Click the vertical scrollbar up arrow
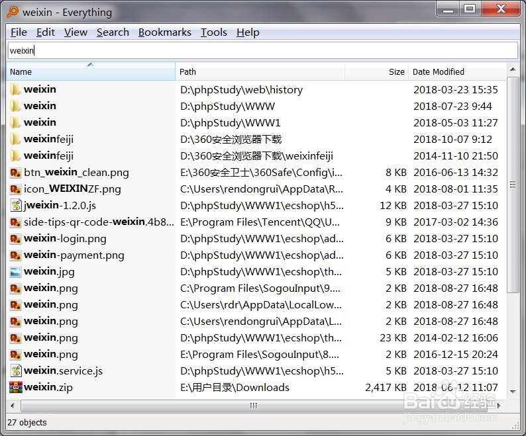The image size is (526, 436). [x=513, y=69]
